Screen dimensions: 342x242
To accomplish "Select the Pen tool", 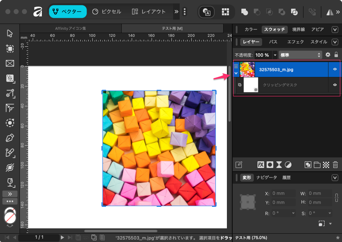I will click(x=10, y=138).
